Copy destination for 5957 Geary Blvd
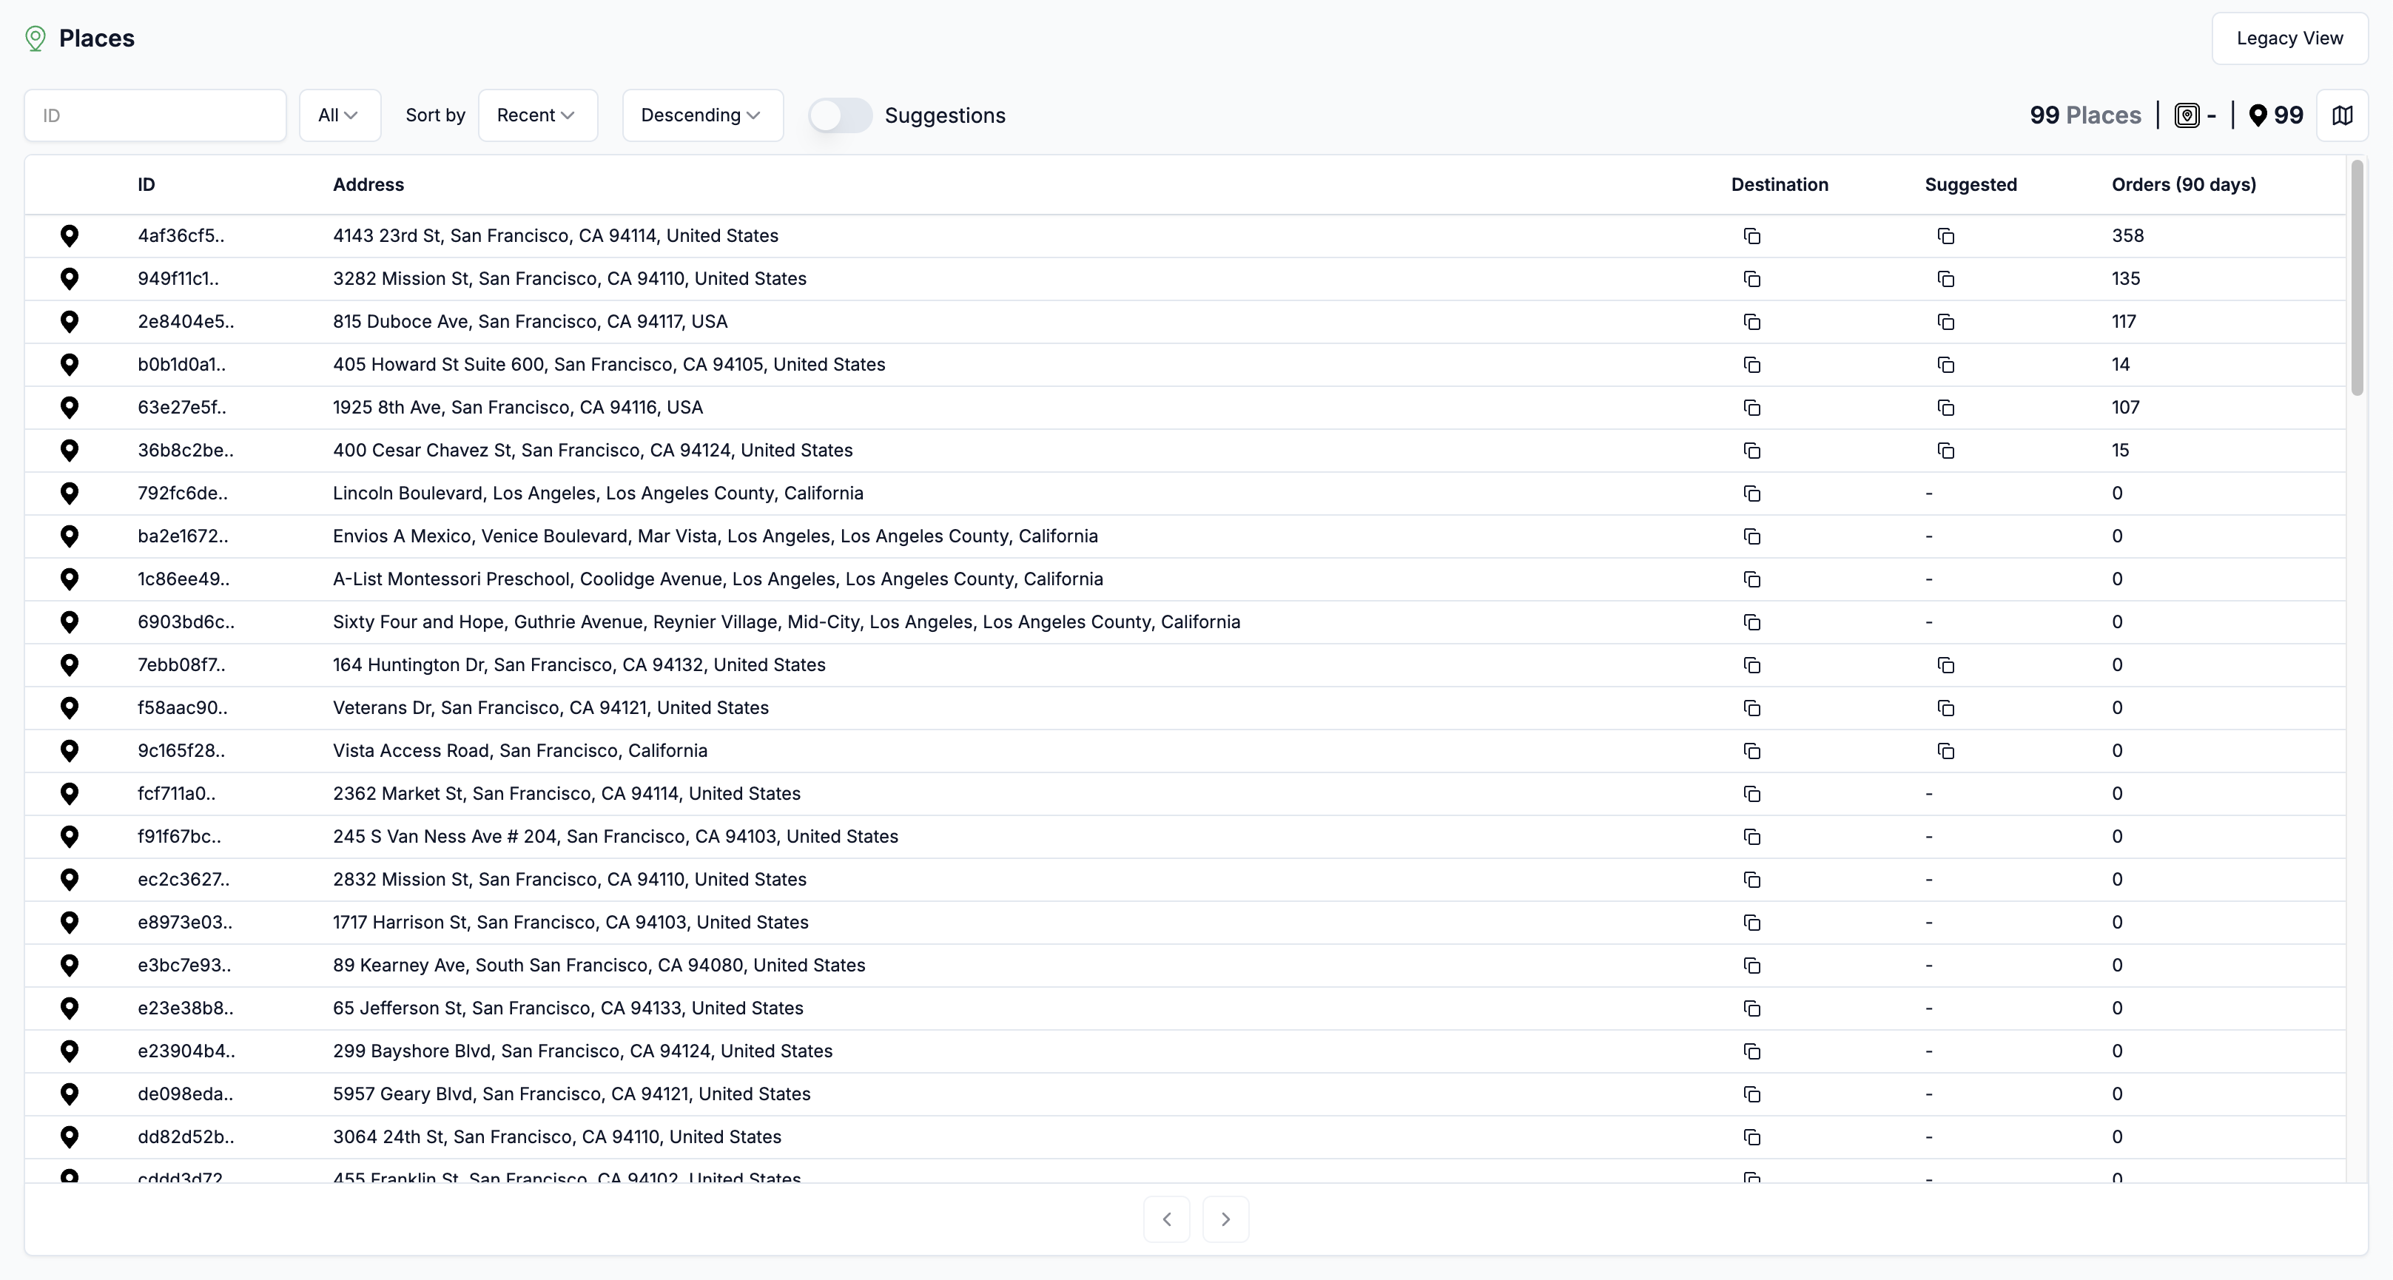The image size is (2393, 1280). pos(1752,1094)
